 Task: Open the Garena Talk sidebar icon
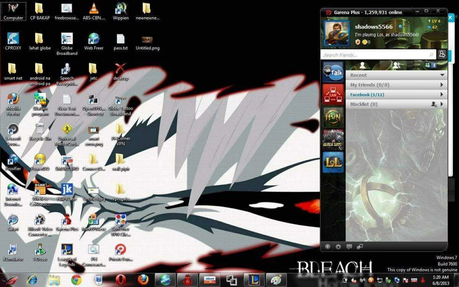click(333, 72)
